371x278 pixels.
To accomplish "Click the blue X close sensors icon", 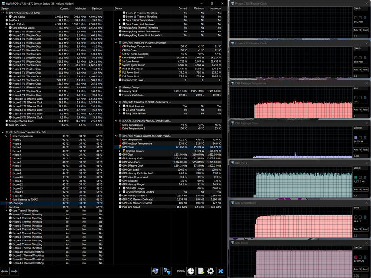I will tap(220, 271).
